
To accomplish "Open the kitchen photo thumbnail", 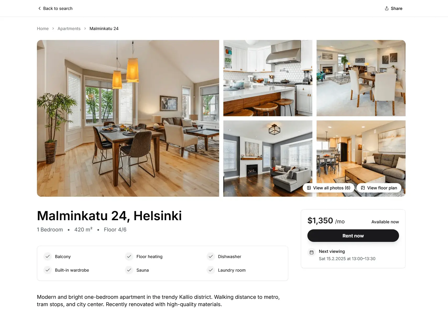I will point(268,78).
